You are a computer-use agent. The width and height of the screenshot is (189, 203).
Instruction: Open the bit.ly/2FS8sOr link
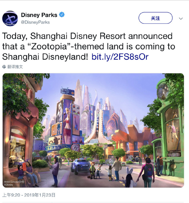click(x=120, y=57)
